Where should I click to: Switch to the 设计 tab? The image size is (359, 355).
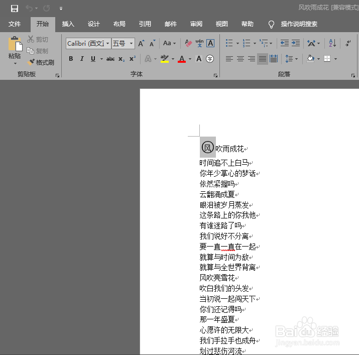coord(94,24)
